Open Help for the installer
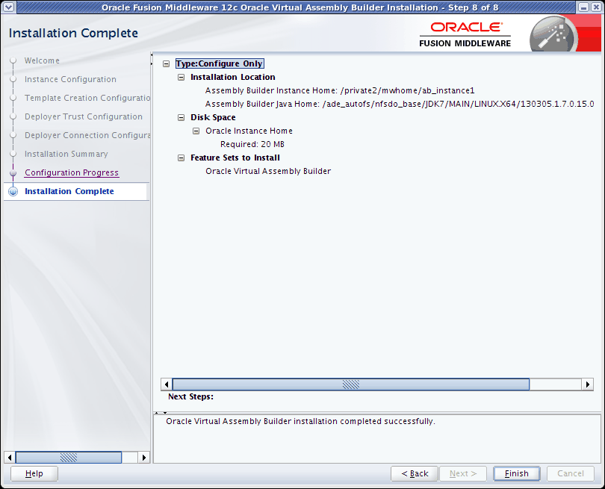The height and width of the screenshot is (489, 605). pos(34,473)
